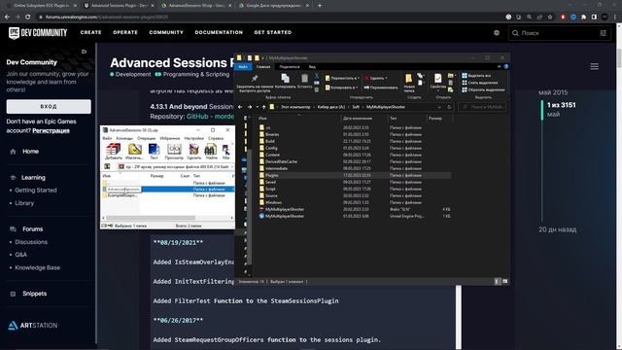This screenshot has width=622, height=350.
Task: Go up one folder in WinRAR
Action: click(107, 166)
